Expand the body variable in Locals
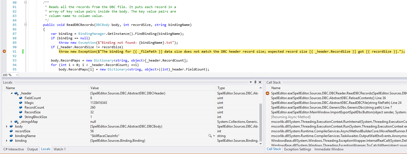This screenshot has height=154, width=407. tap(7, 126)
